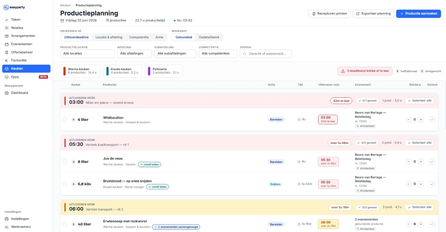Tick the Erwtensoep row checkbox
Viewport: 446px width, 232px height.
point(65,224)
